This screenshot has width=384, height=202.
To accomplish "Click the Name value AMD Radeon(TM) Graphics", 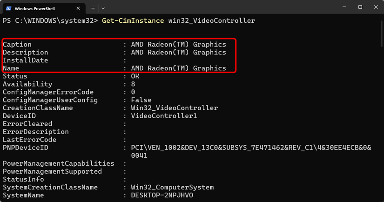I will click(179, 68).
